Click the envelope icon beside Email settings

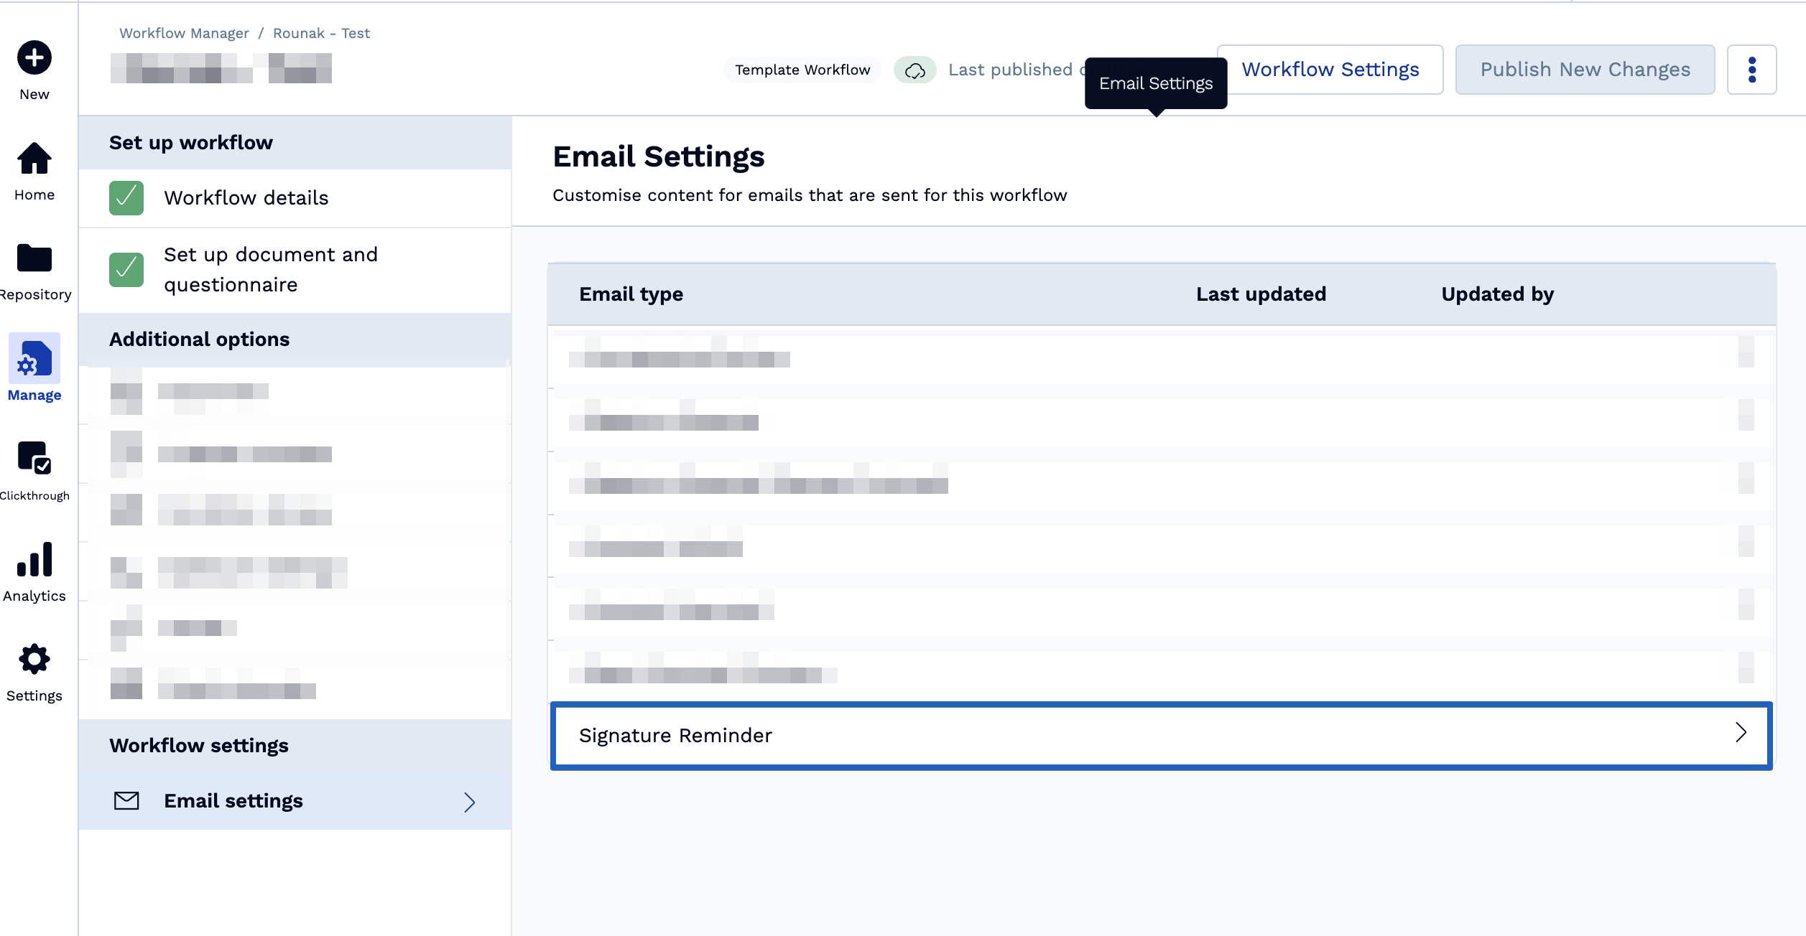pos(126,801)
